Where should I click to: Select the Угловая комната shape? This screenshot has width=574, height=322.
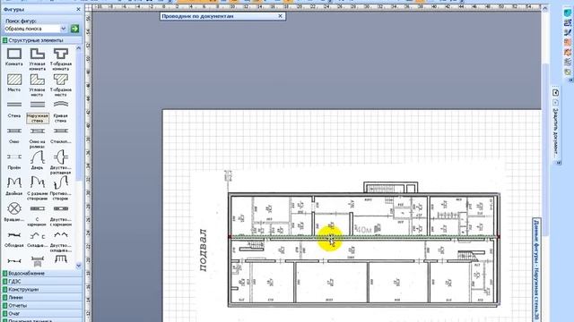[x=37, y=59]
